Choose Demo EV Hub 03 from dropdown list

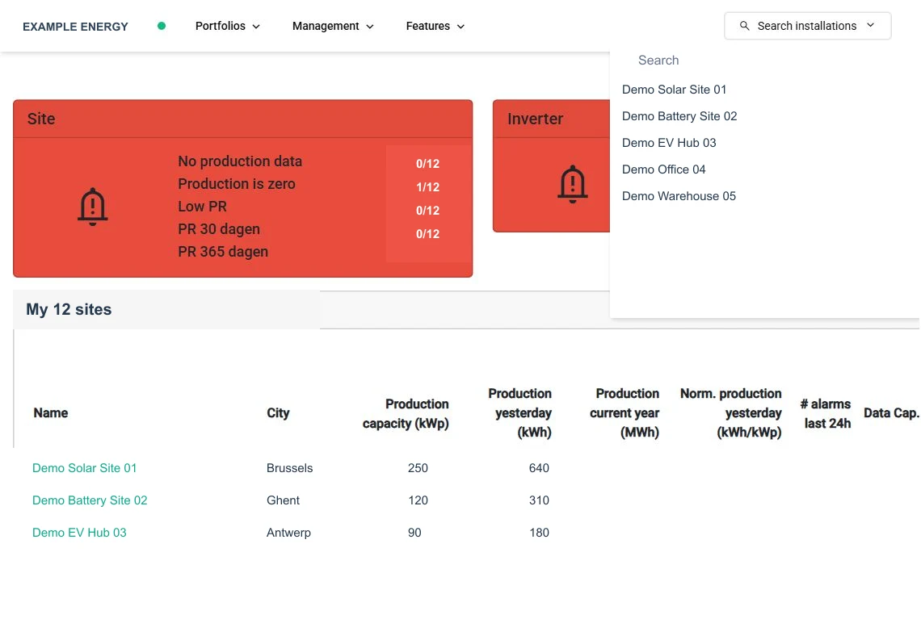click(669, 143)
